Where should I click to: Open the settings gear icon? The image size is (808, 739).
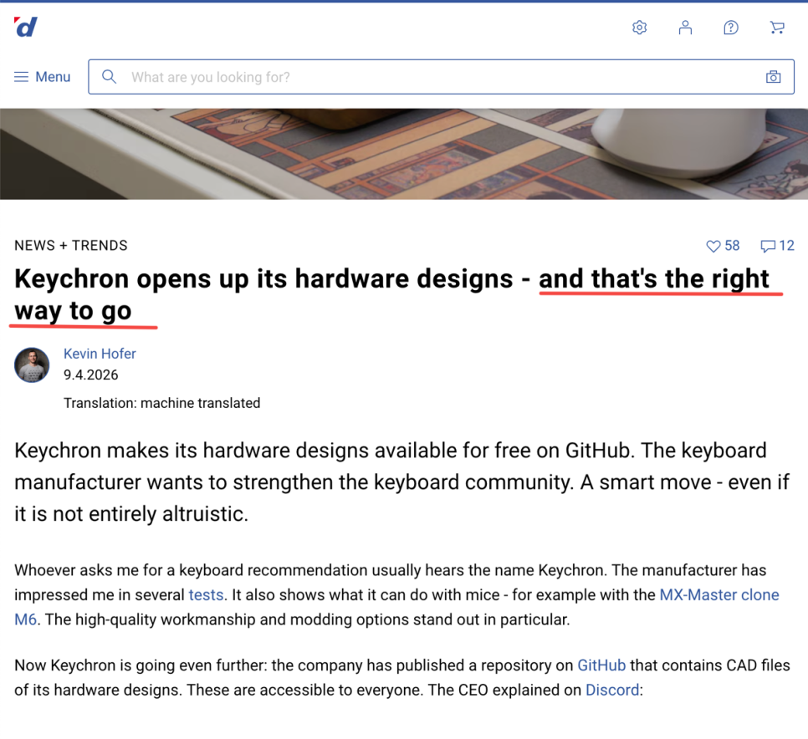[640, 28]
